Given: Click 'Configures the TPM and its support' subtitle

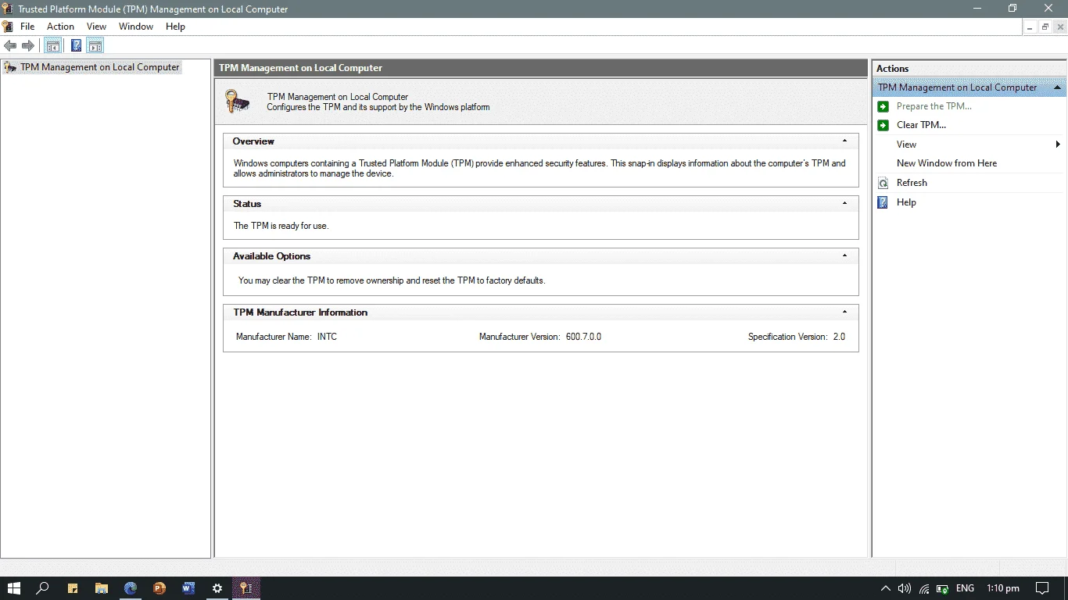Looking at the screenshot, I should tap(378, 107).
